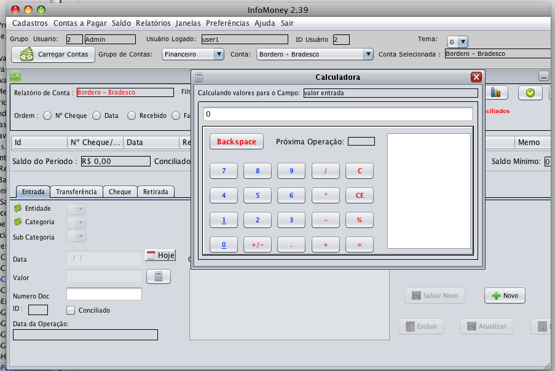555x371 pixels.
Task: Open the Preferências menu
Action: coord(227,23)
